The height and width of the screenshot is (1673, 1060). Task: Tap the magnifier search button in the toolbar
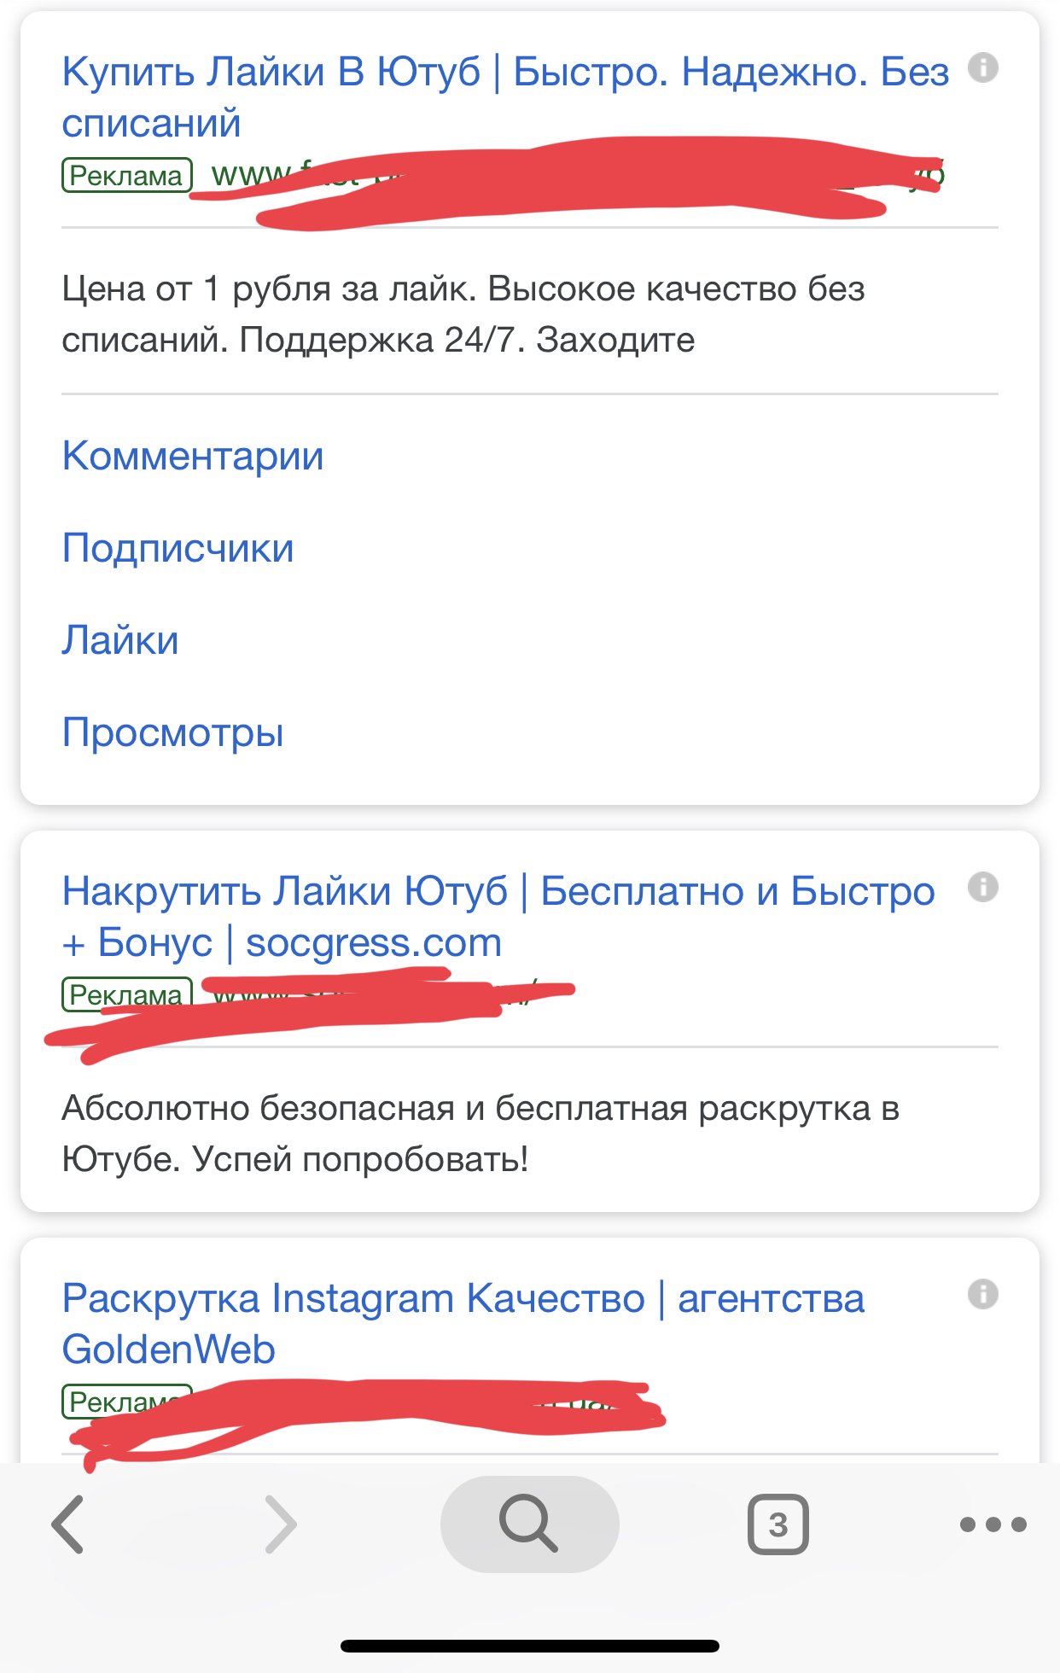click(x=529, y=1524)
